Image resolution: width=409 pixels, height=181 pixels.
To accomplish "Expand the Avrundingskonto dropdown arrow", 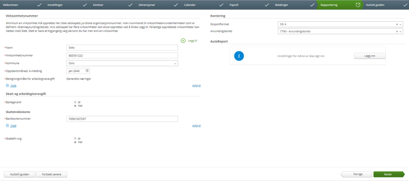I will tap(401, 31).
